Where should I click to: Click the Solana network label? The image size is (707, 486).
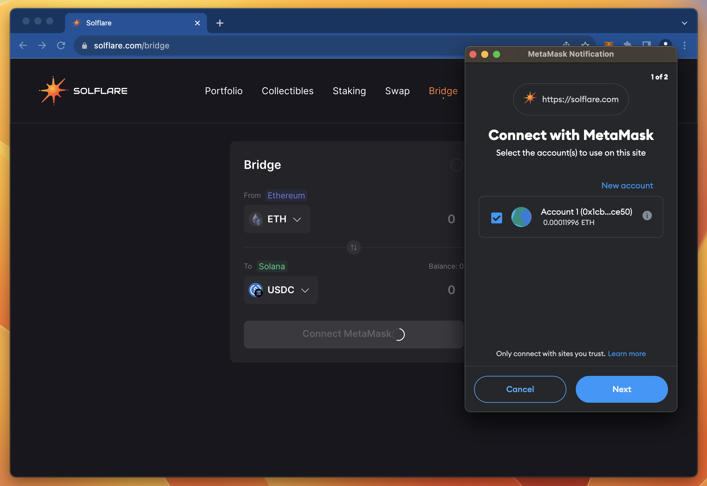[272, 266]
